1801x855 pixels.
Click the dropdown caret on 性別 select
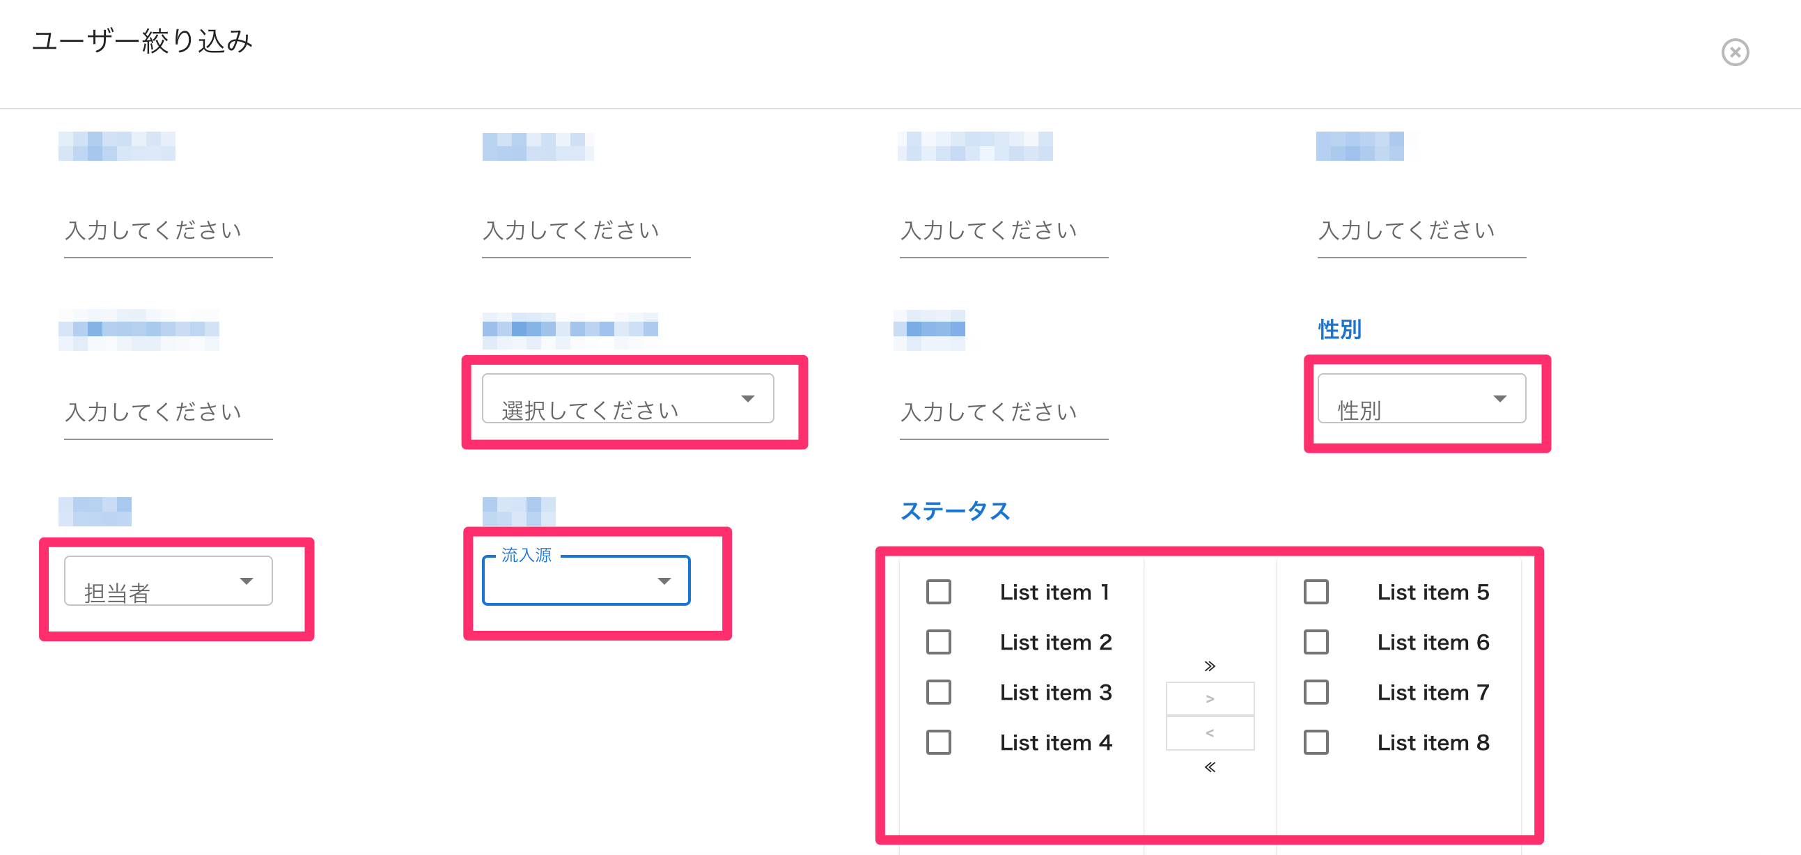[1500, 399]
